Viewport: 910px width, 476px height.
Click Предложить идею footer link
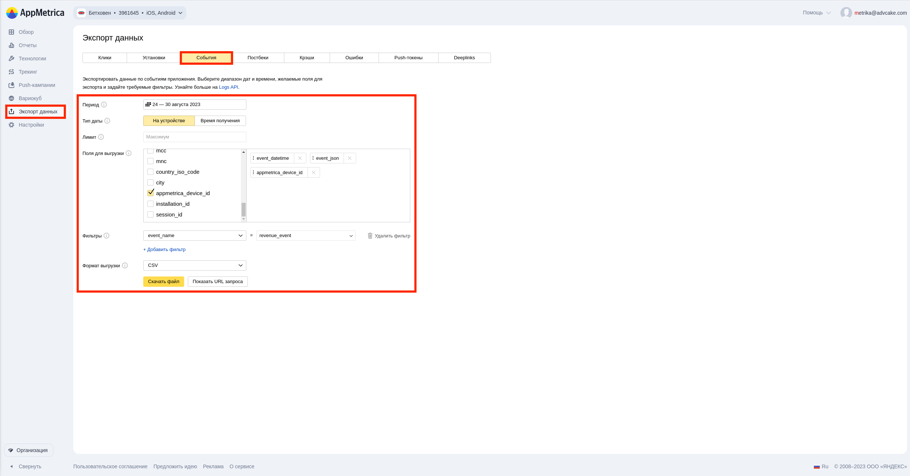click(175, 466)
